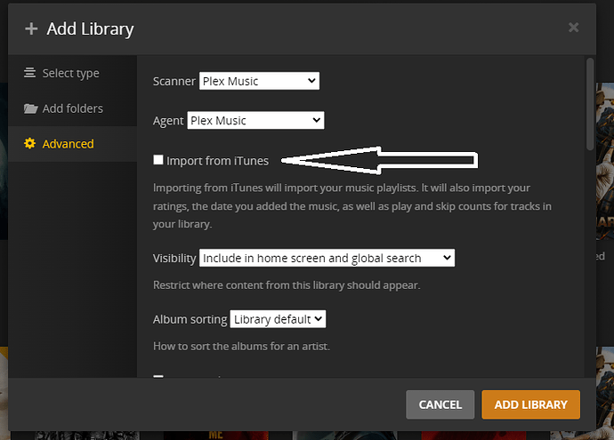Screen dimensions: 614x440
Task: Open the Agent dropdown
Action: pos(255,121)
